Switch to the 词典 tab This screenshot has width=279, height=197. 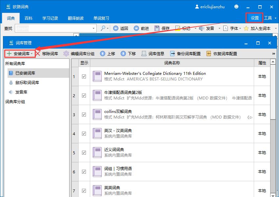11,18
